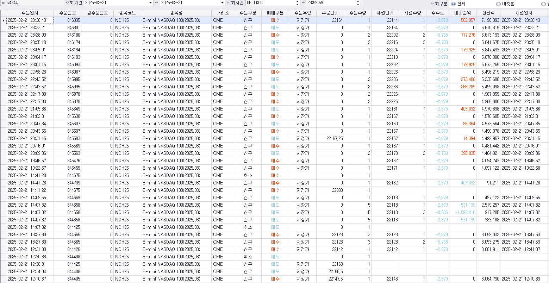Image resolution: width=549 pixels, height=283 pixels.
Task: Select the 전체 radio button
Action: point(453,4)
